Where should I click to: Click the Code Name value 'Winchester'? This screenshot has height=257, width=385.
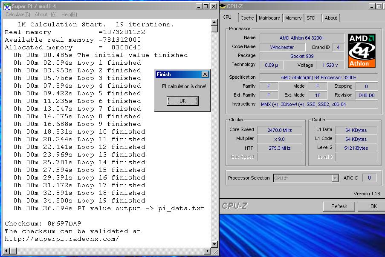(282, 47)
